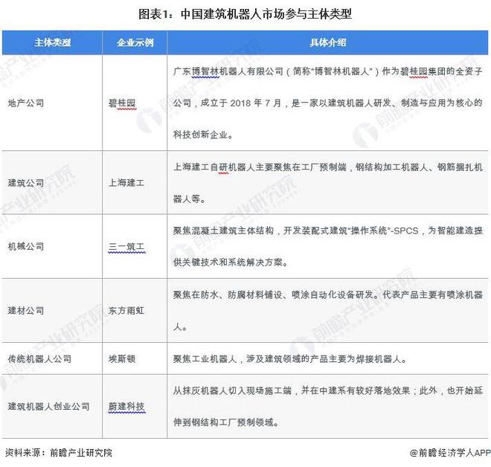Select the 具体介绍 column header
Screen dimensions: 491x467
tap(327, 42)
